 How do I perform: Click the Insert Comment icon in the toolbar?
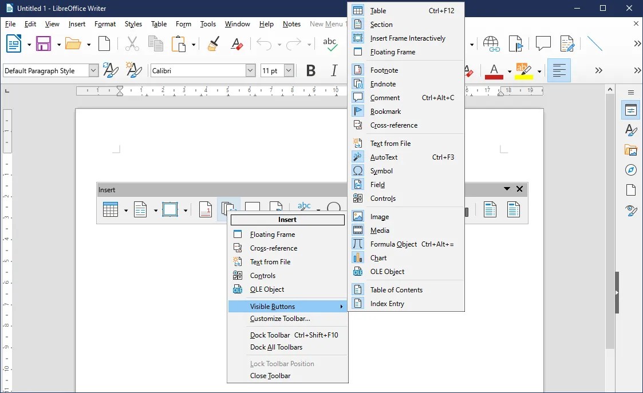pyautogui.click(x=542, y=43)
